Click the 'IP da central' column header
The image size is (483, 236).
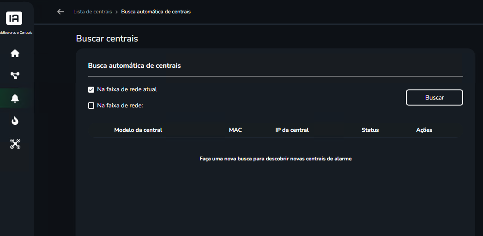(292, 130)
